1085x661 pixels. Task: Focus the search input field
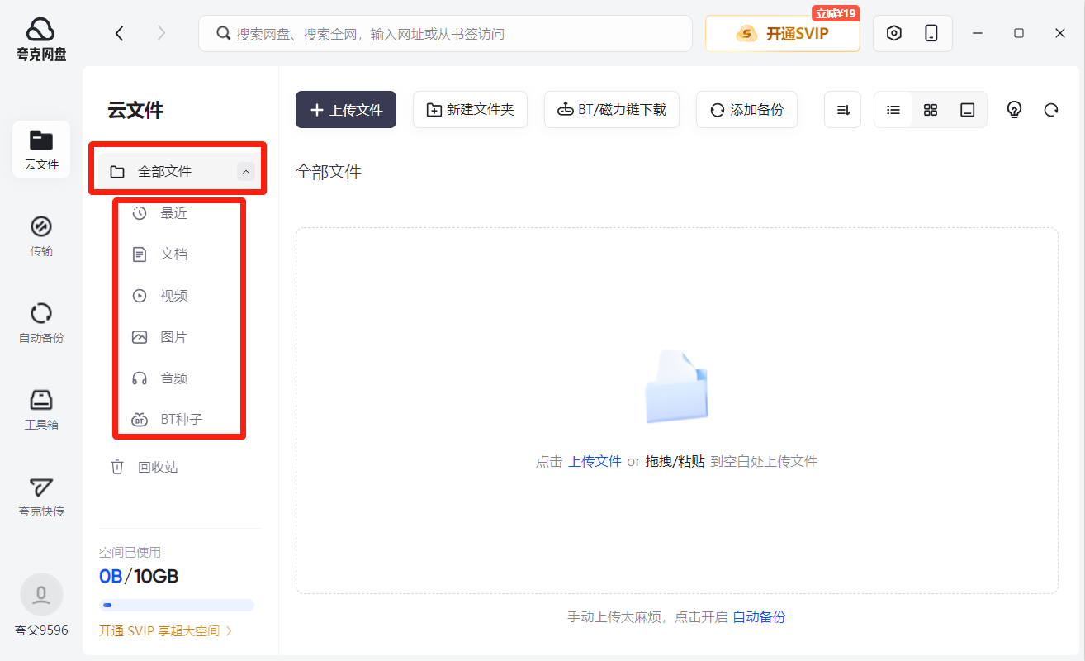(445, 34)
